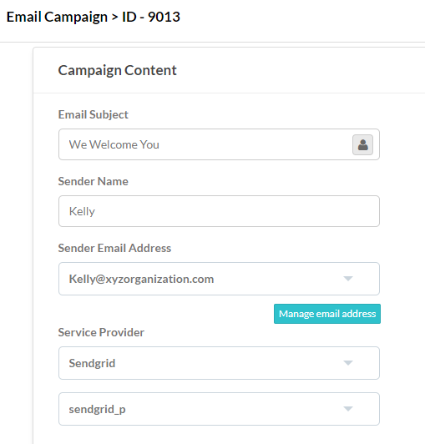Click the "We Welcome You" subject text
This screenshot has width=425, height=444.
click(x=114, y=144)
